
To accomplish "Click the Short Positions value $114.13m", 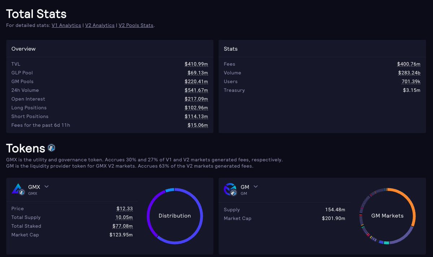I will [196, 116].
